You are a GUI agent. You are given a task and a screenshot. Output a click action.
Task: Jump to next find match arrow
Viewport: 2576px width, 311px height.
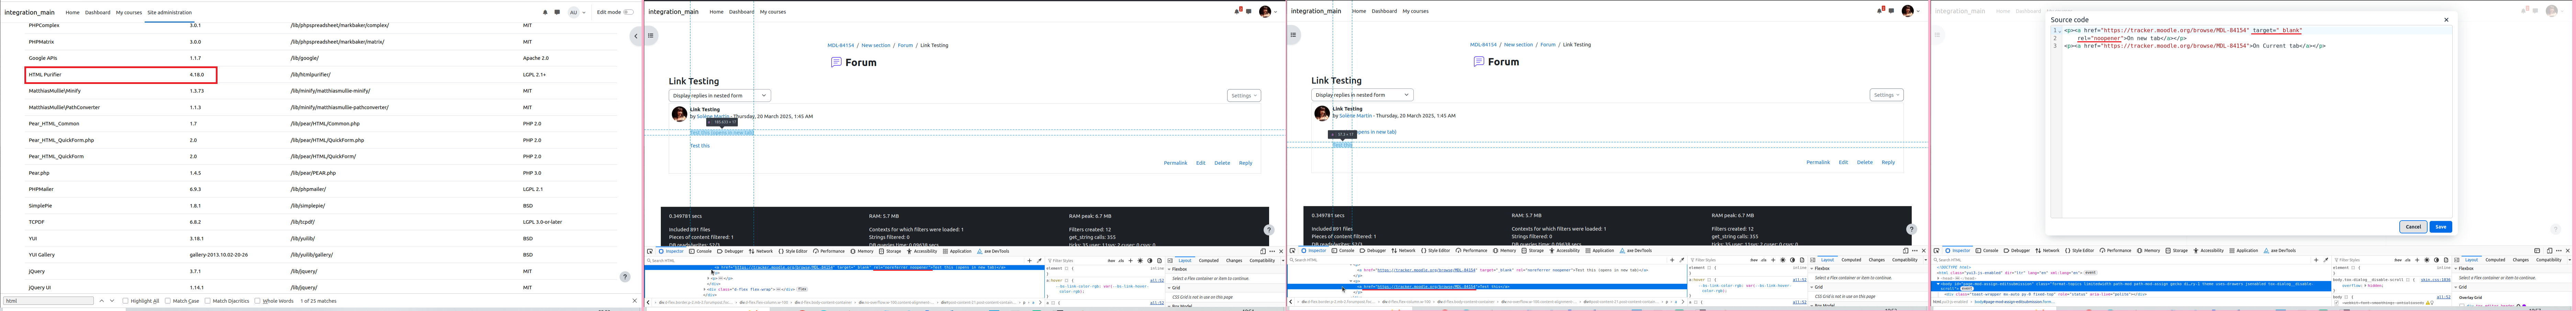112,301
